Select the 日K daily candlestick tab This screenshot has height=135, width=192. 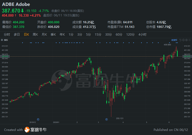point(26,35)
